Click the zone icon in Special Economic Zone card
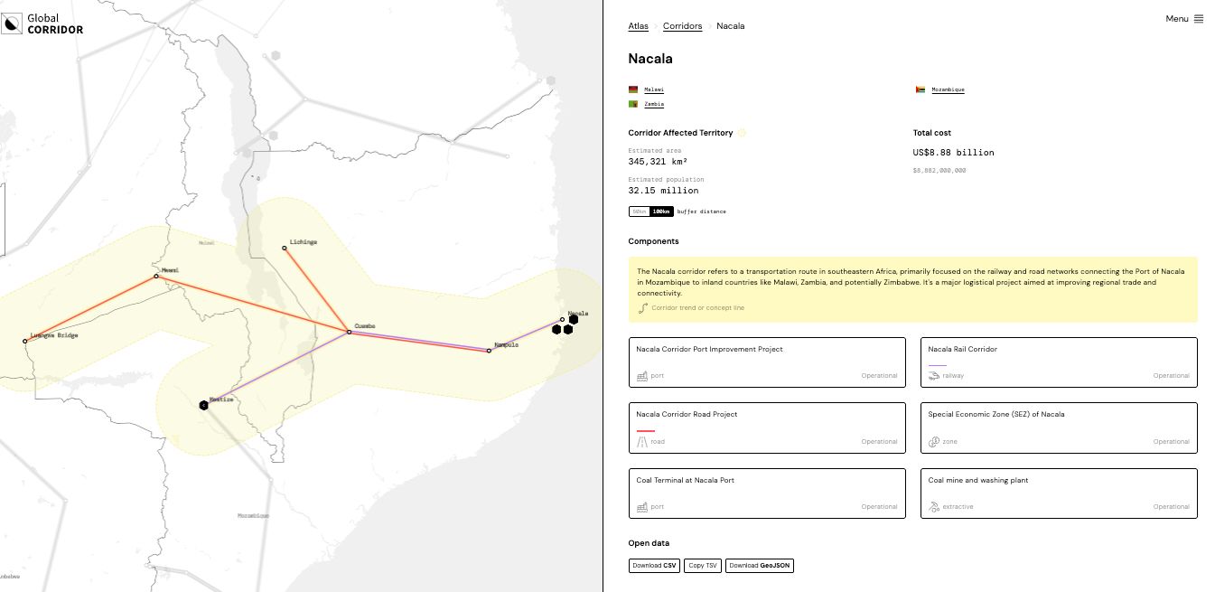This screenshot has height=592, width=1215. (x=934, y=442)
